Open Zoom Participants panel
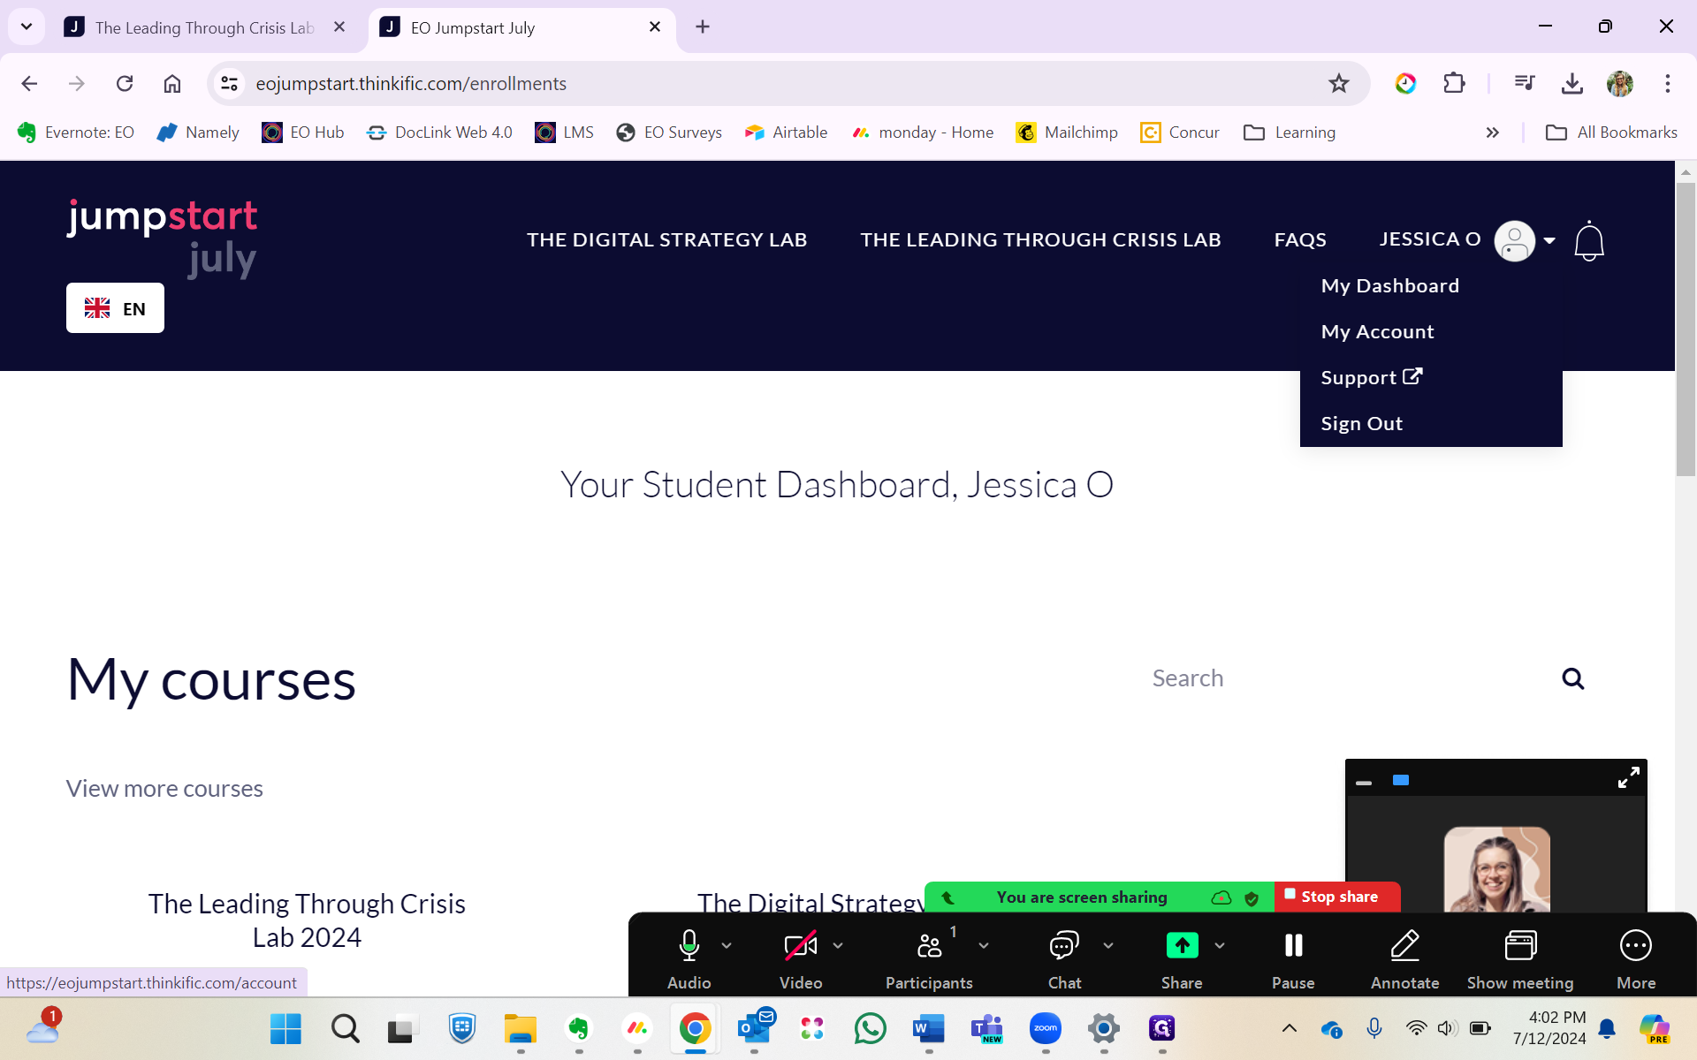This screenshot has height=1060, width=1697. click(x=929, y=958)
